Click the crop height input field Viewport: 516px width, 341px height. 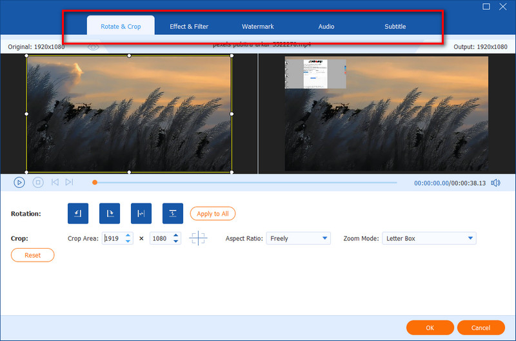160,238
